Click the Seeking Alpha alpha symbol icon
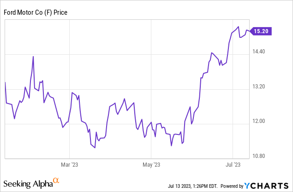The image size is (293, 192). 56,180
